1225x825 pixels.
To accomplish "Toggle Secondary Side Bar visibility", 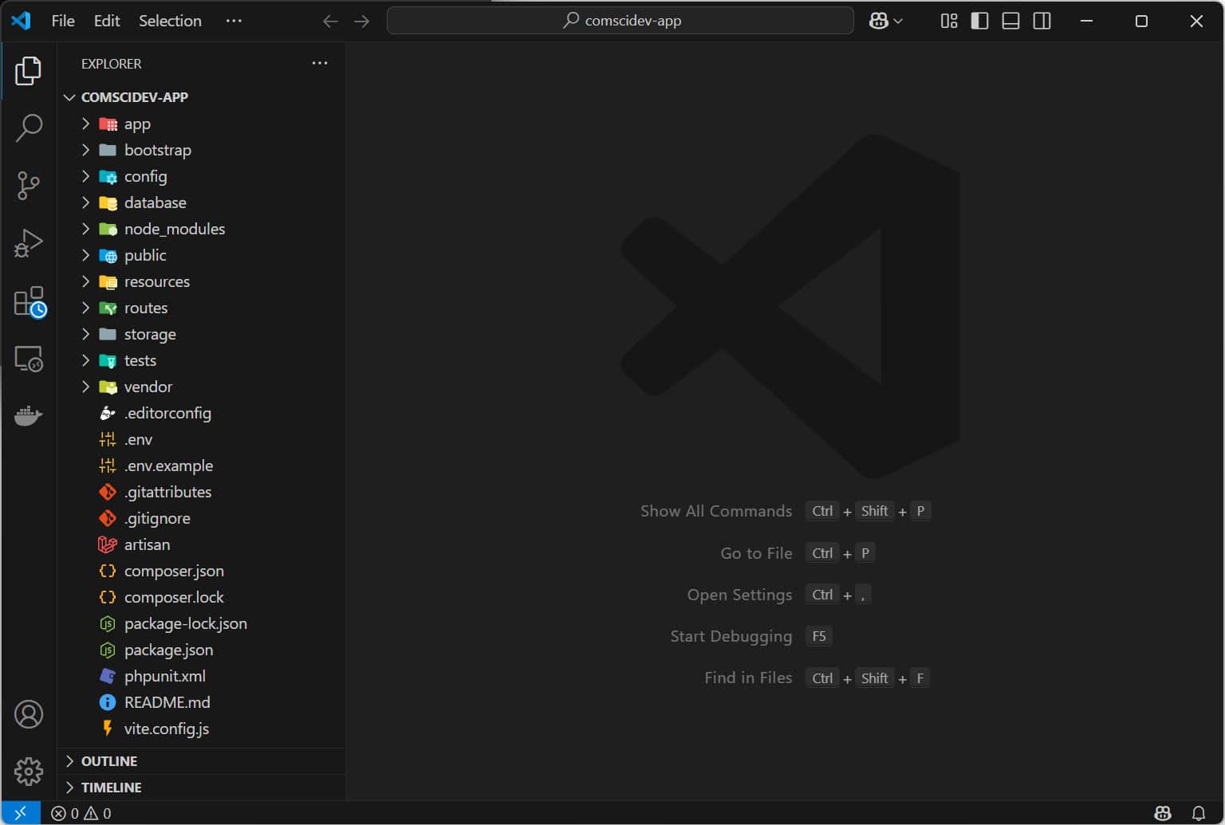I will 1042,21.
